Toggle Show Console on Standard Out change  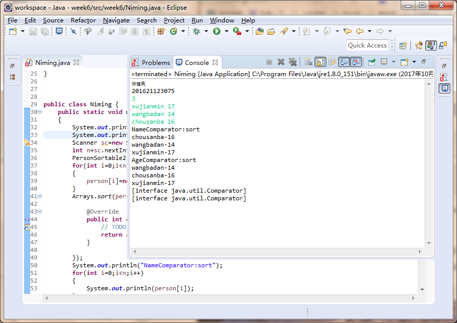click(344, 62)
